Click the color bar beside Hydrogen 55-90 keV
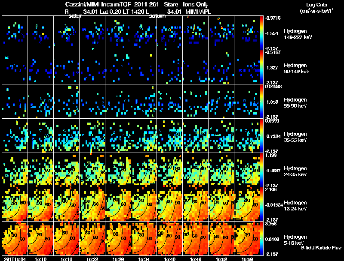The height and width of the screenshot is (261, 344). (261, 102)
